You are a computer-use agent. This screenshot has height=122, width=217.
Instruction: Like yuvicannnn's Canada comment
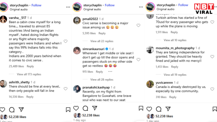[x=212, y=89]
